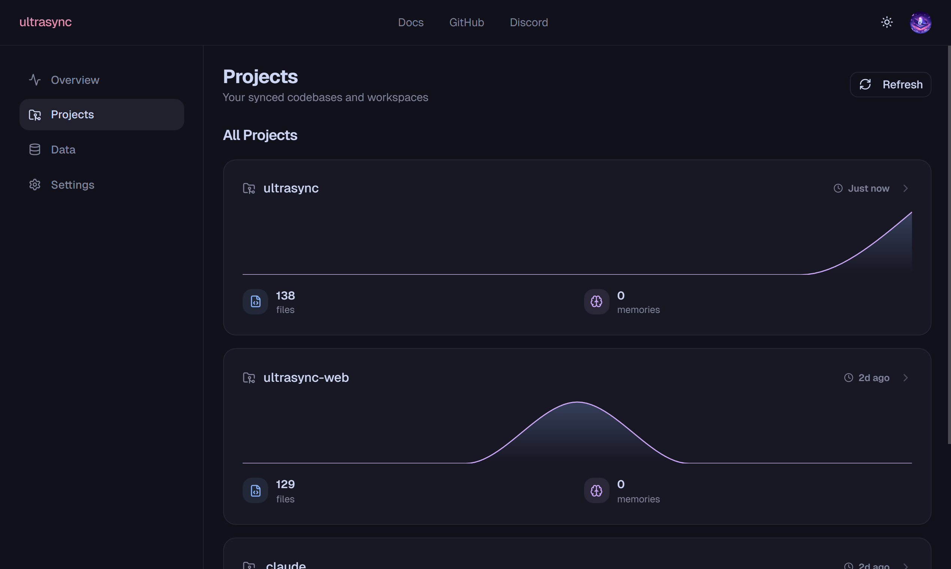Open Overview in the sidebar
Viewport: 951px width, 569px height.
(x=75, y=80)
